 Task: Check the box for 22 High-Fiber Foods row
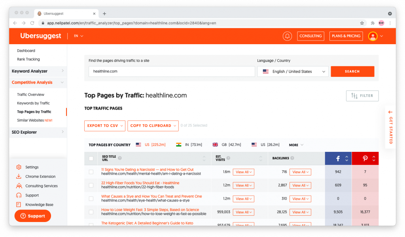pyautogui.click(x=91, y=185)
